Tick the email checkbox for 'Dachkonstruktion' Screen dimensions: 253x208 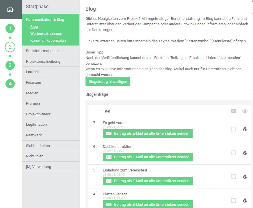233,153
